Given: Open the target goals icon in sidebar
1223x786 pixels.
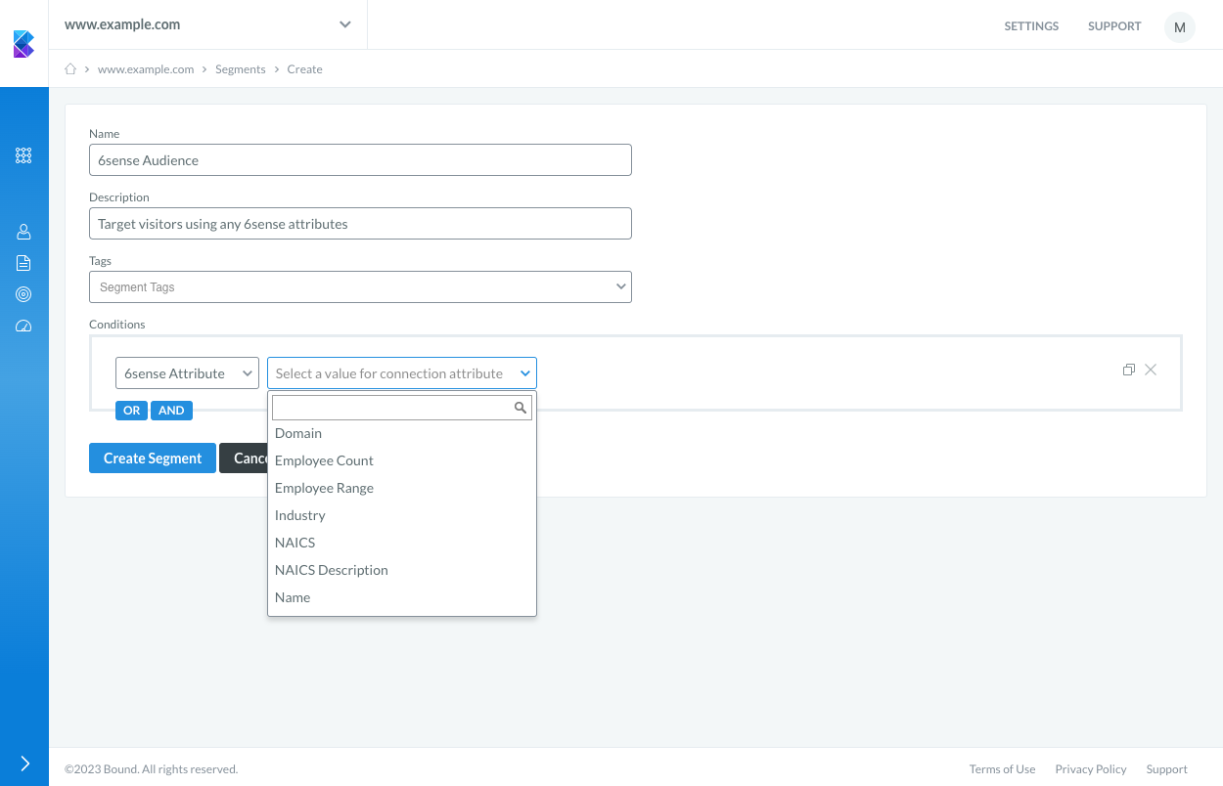Looking at the screenshot, I should pyautogui.click(x=23, y=294).
